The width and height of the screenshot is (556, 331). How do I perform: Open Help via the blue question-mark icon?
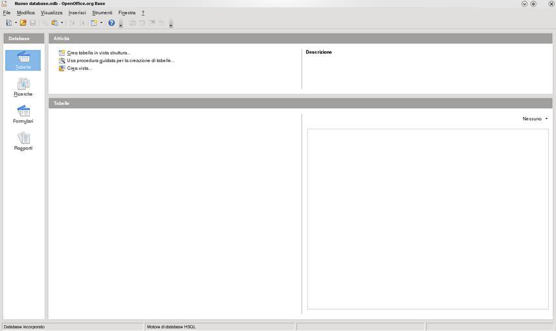[111, 23]
